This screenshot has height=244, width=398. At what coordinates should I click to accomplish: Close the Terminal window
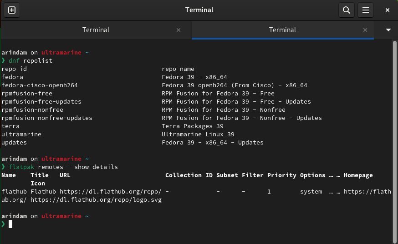388,10
